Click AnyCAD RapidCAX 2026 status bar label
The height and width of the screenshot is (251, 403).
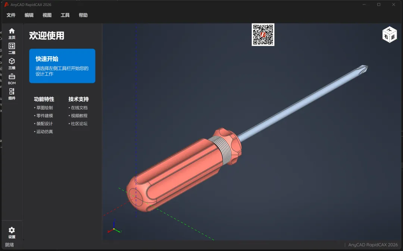(373, 245)
